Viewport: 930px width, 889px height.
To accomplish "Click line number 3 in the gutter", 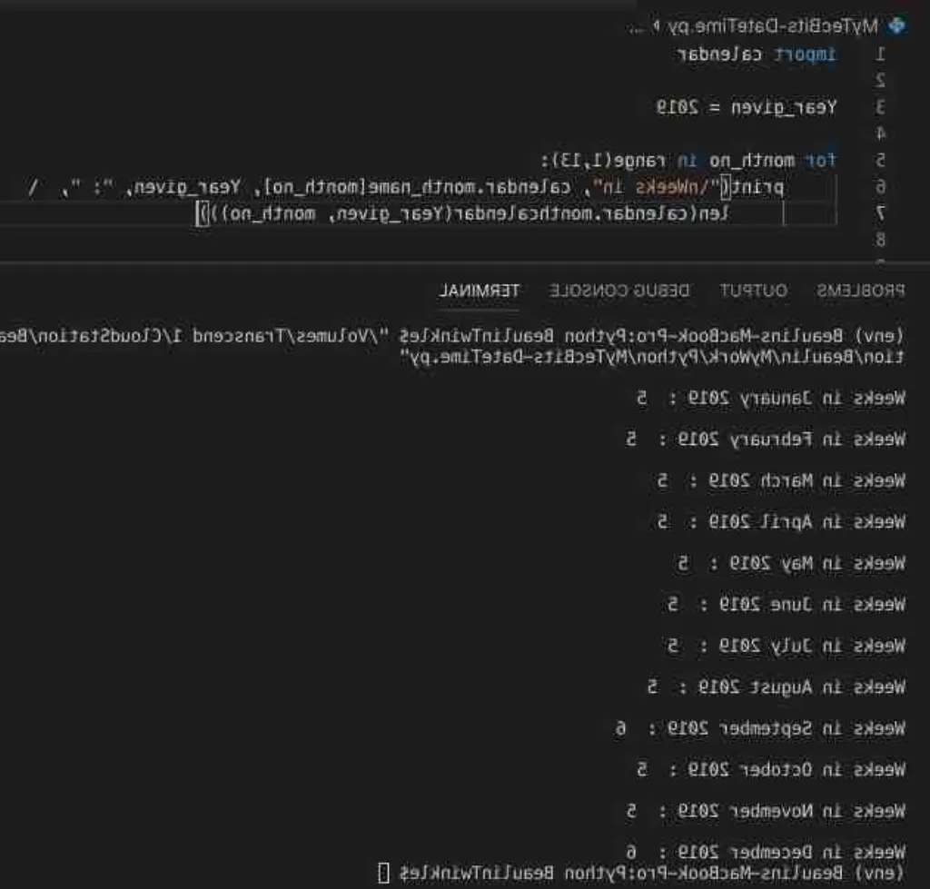I will point(881,107).
